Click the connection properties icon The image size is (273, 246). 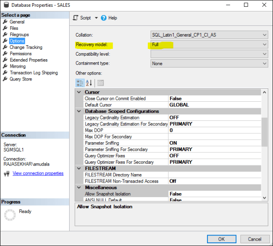click(x=6, y=174)
